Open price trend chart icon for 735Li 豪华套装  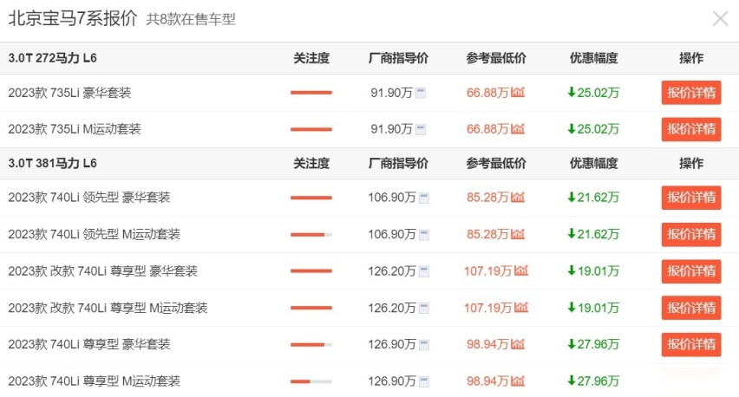point(518,93)
